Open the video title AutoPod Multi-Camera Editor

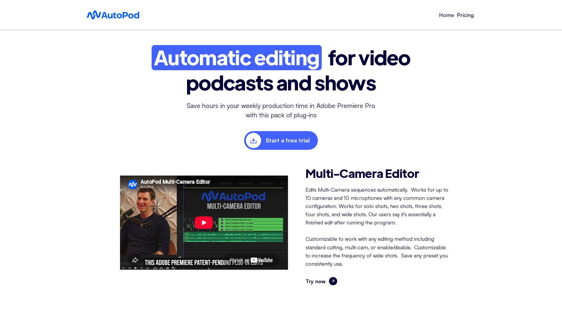(x=175, y=182)
